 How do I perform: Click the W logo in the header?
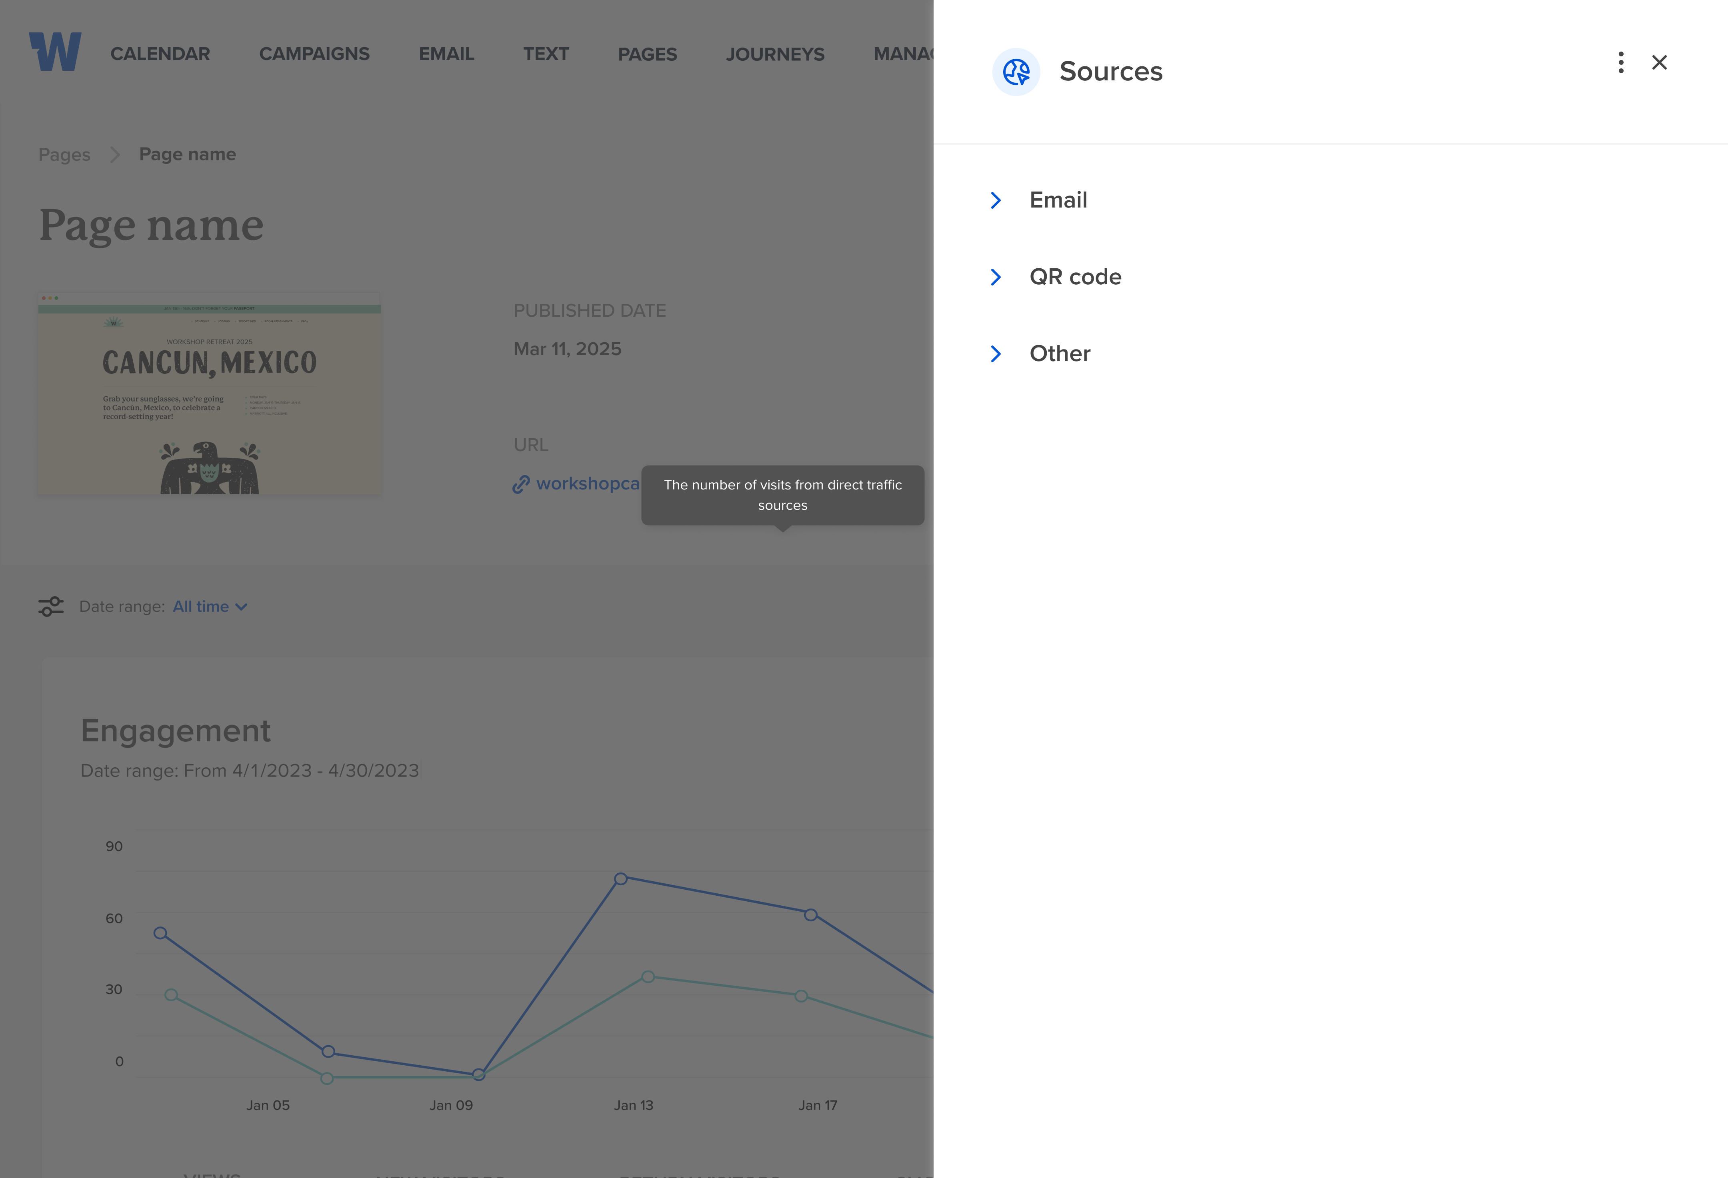pos(56,52)
